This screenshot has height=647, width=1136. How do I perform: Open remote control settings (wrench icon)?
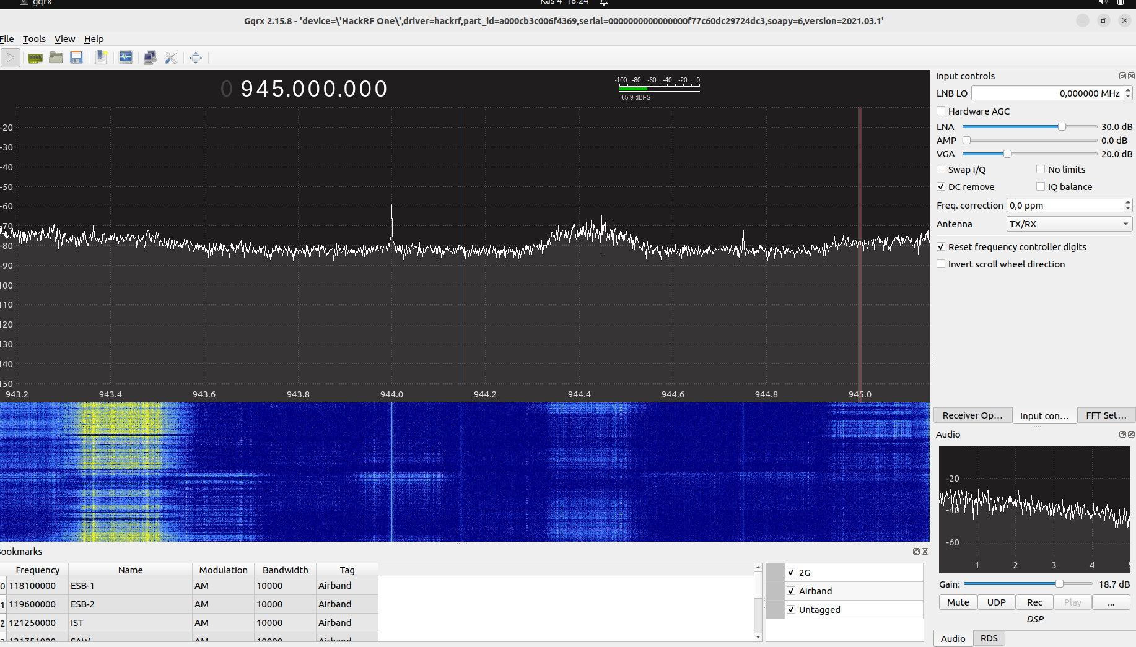[171, 58]
